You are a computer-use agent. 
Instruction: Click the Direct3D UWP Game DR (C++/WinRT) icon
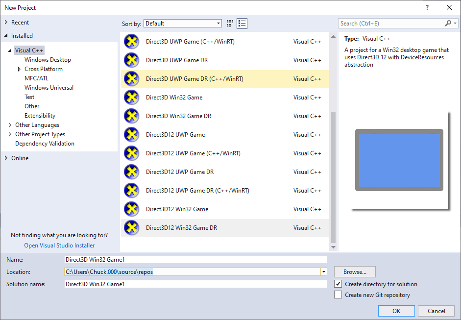[x=131, y=79]
